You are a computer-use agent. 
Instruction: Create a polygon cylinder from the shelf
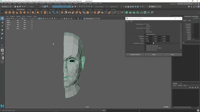pyautogui.click(x=13, y=12)
